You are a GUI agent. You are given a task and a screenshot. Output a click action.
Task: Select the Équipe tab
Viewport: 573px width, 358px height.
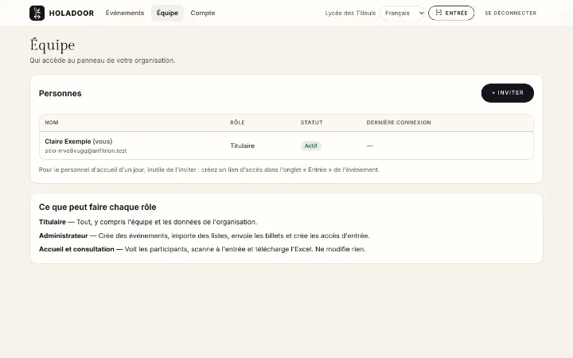[167, 13]
